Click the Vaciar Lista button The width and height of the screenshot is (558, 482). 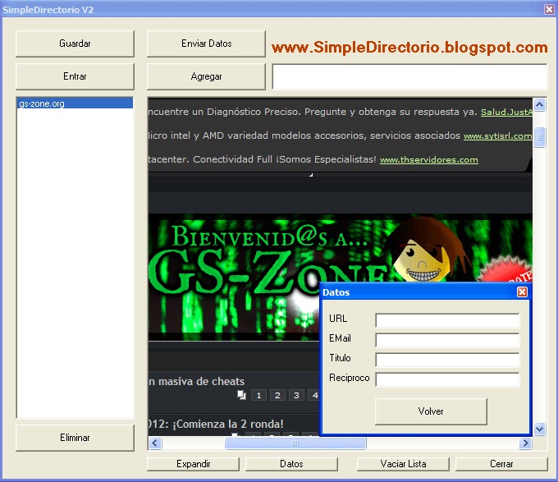coord(403,464)
